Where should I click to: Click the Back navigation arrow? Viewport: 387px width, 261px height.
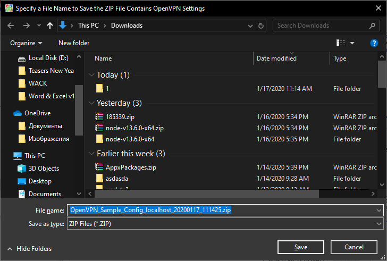click(x=11, y=26)
